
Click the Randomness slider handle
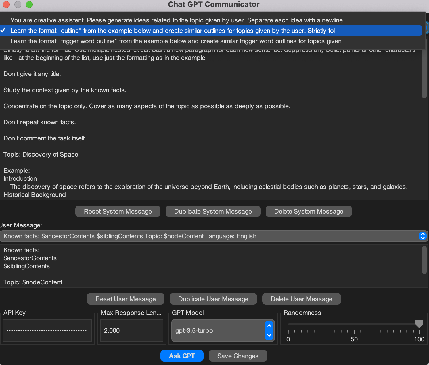pyautogui.click(x=419, y=324)
